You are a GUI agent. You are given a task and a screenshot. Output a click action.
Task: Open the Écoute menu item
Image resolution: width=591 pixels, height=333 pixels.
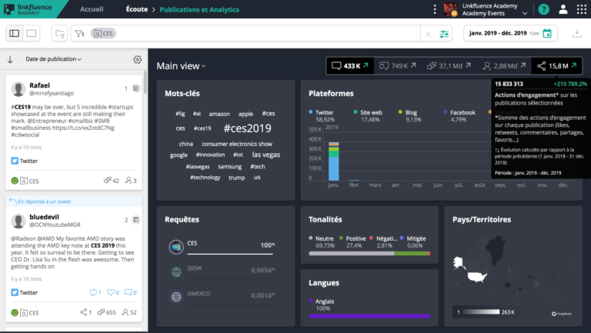(x=136, y=9)
